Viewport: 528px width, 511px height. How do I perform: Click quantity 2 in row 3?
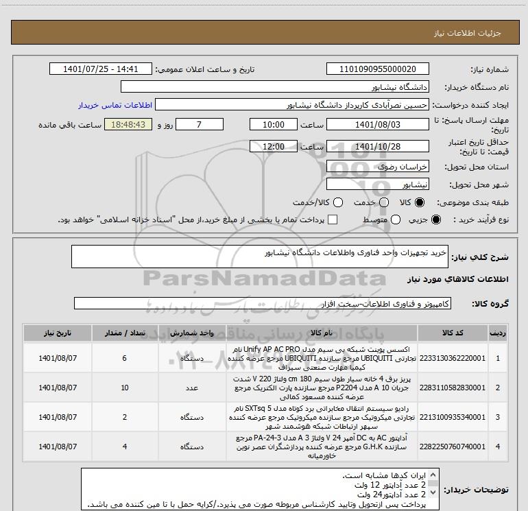pos(125,417)
